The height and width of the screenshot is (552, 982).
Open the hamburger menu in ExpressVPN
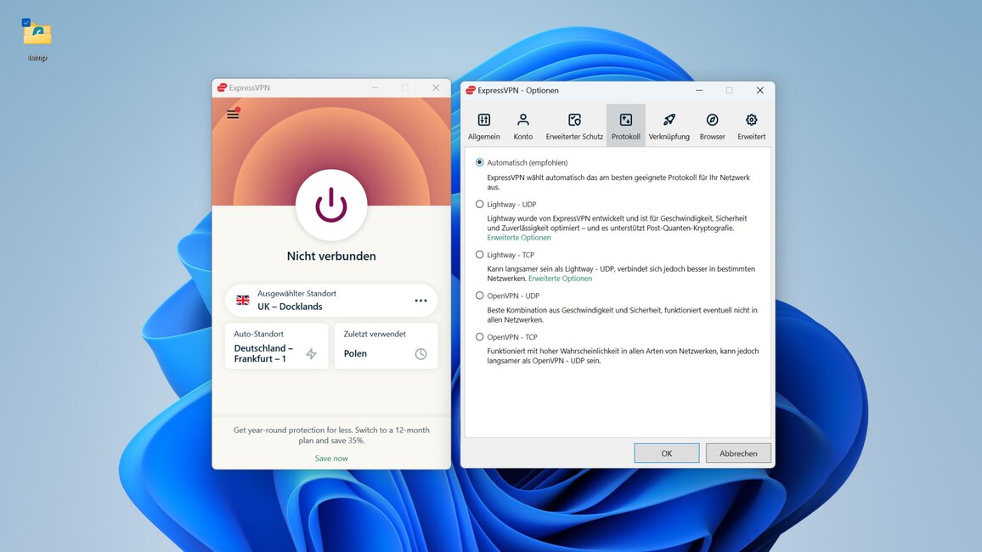(x=233, y=113)
